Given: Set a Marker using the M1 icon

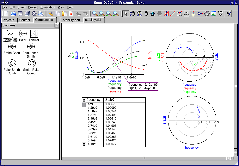Looking at the screenshot, I should click(220, 14).
